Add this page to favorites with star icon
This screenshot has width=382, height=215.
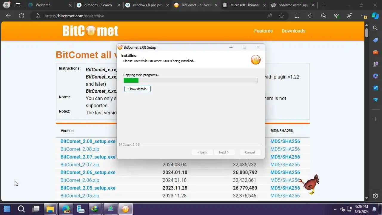(x=281, y=16)
